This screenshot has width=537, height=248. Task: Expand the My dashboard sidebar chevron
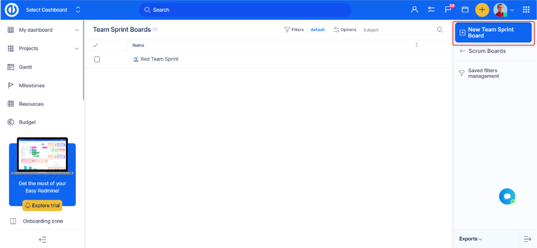click(x=77, y=30)
